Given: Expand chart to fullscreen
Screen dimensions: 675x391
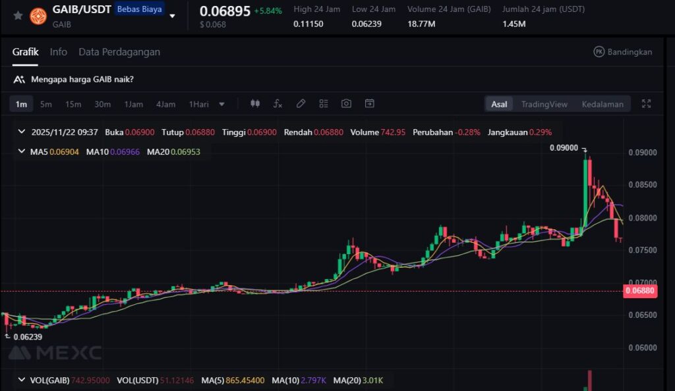Looking at the screenshot, I should [x=646, y=104].
